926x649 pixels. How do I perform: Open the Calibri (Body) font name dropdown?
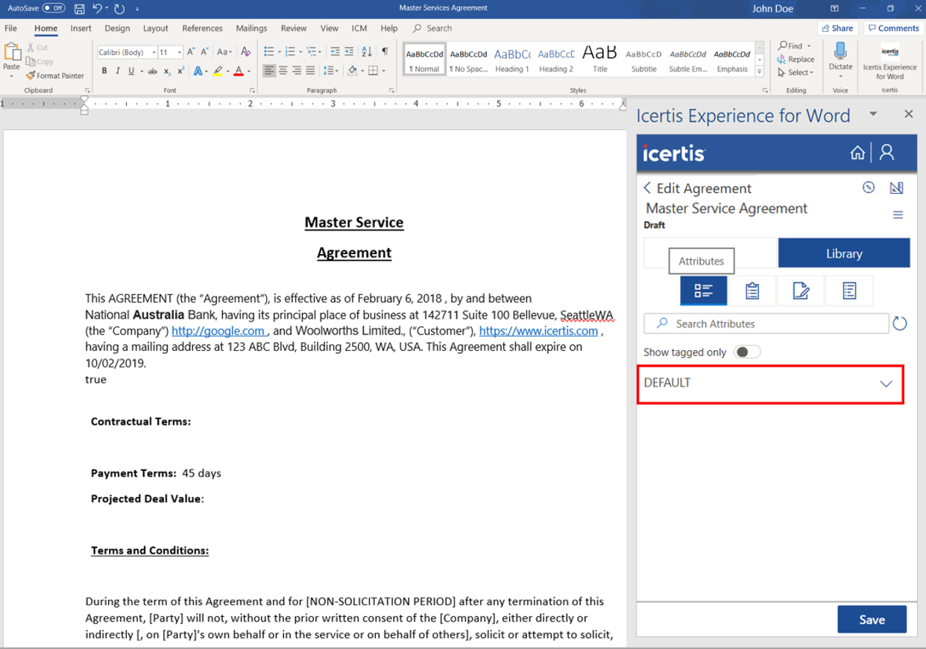[154, 52]
